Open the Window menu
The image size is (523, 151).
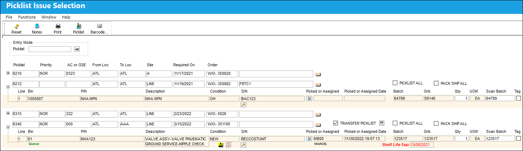(x=49, y=17)
